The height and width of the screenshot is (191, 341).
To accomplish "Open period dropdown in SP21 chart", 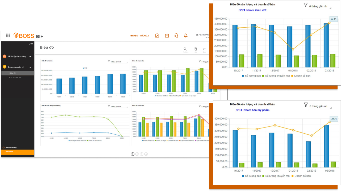I will point(320,6).
